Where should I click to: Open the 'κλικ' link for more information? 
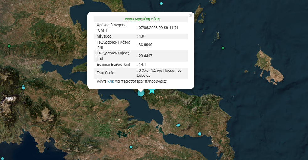[111, 81]
